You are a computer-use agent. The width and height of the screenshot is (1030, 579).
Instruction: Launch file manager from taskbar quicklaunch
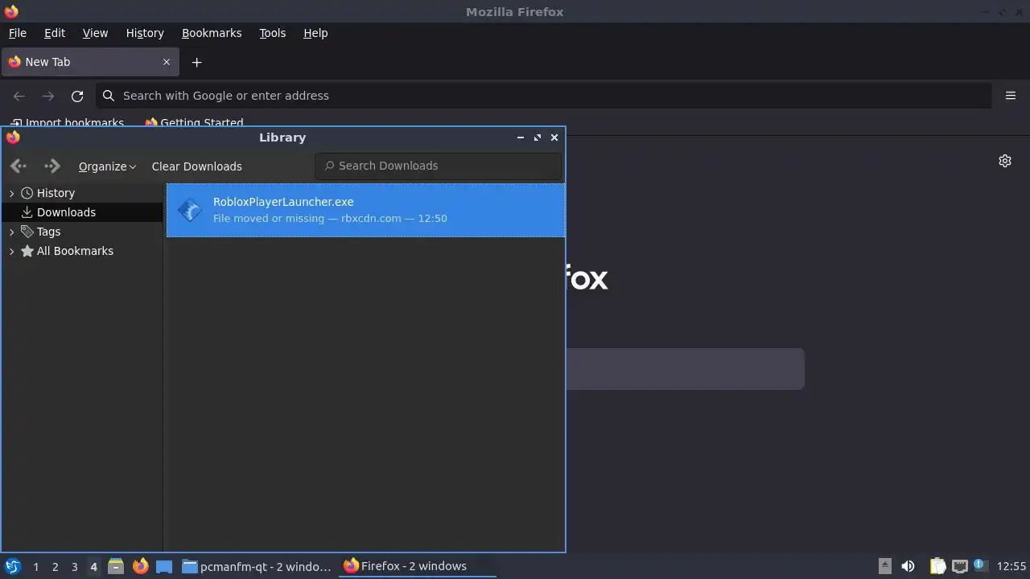[116, 566]
